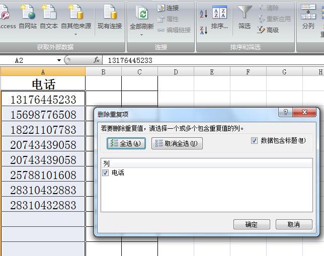The width and height of the screenshot is (324, 256).
Task: Select cell containing 18221107783
Action: [43, 129]
